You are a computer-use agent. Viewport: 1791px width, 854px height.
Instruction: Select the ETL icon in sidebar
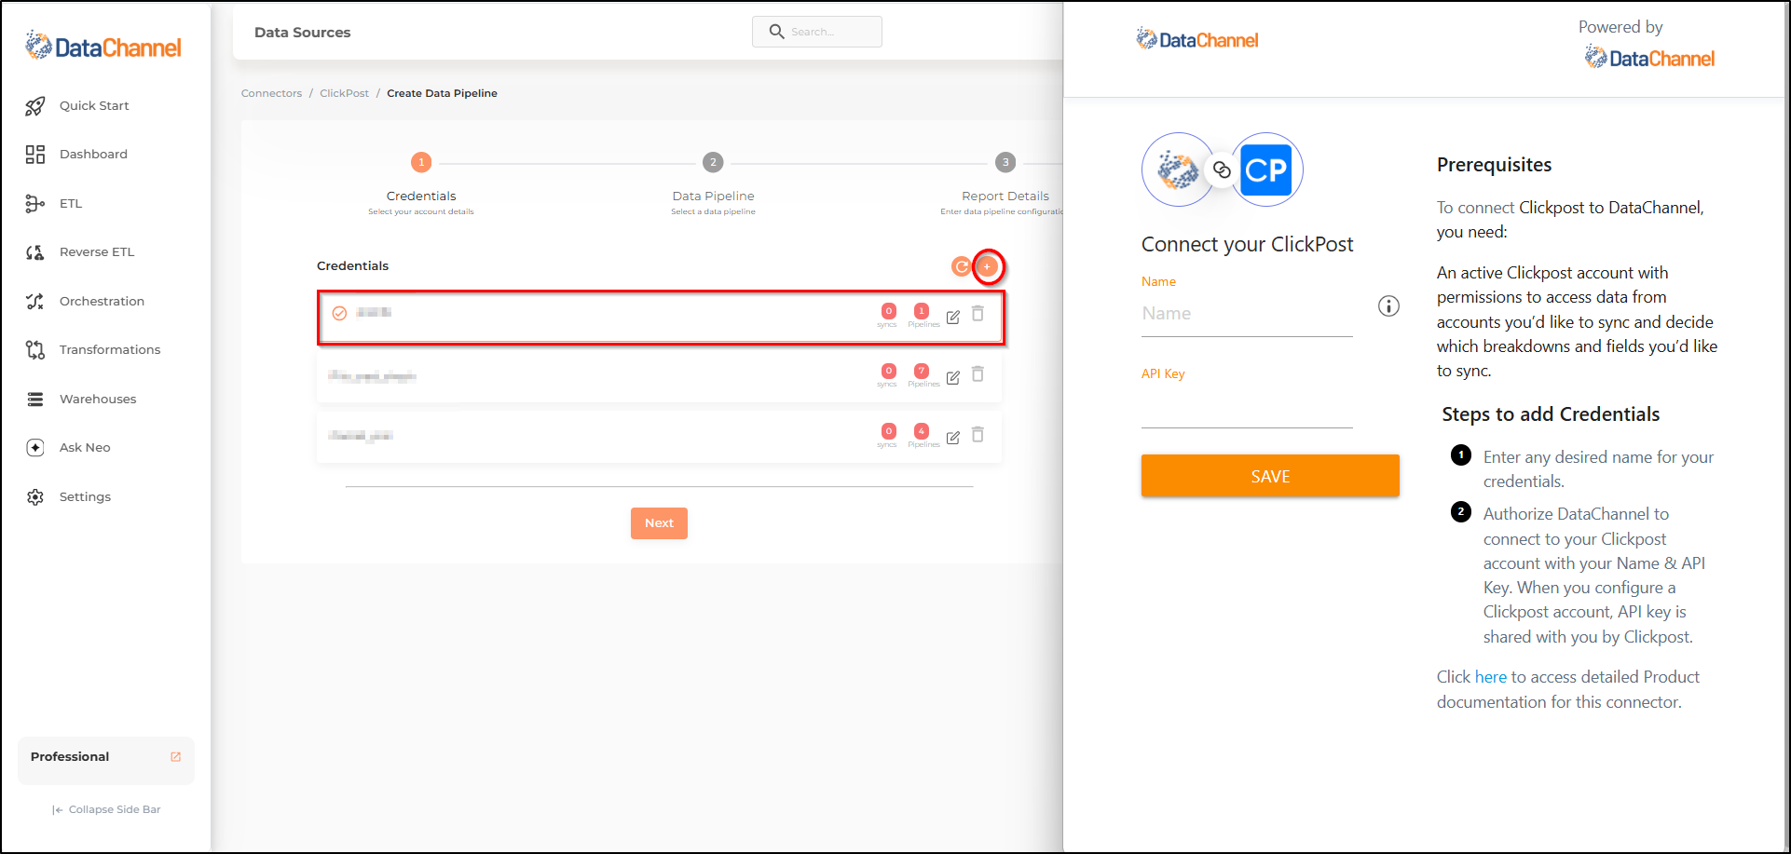(35, 204)
